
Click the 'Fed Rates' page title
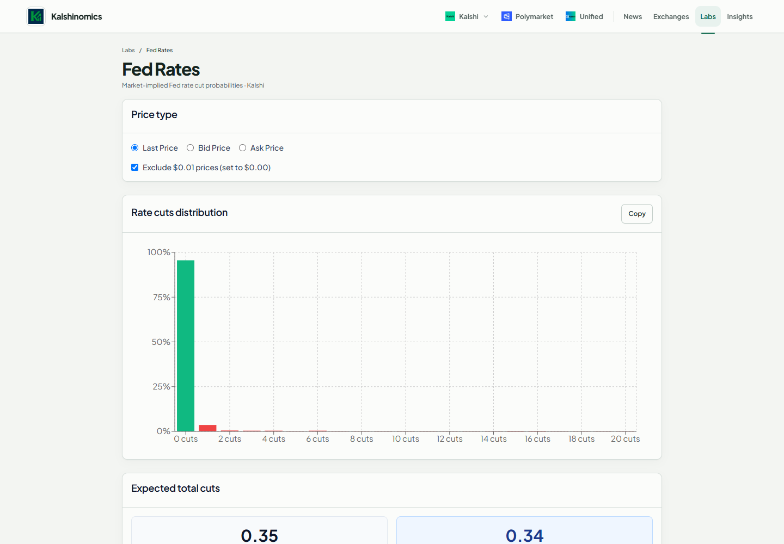(x=161, y=70)
